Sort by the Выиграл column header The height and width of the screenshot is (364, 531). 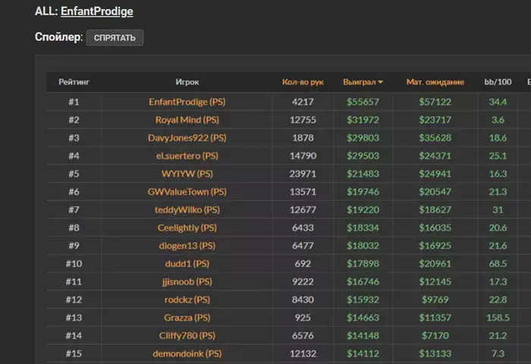pyautogui.click(x=360, y=82)
